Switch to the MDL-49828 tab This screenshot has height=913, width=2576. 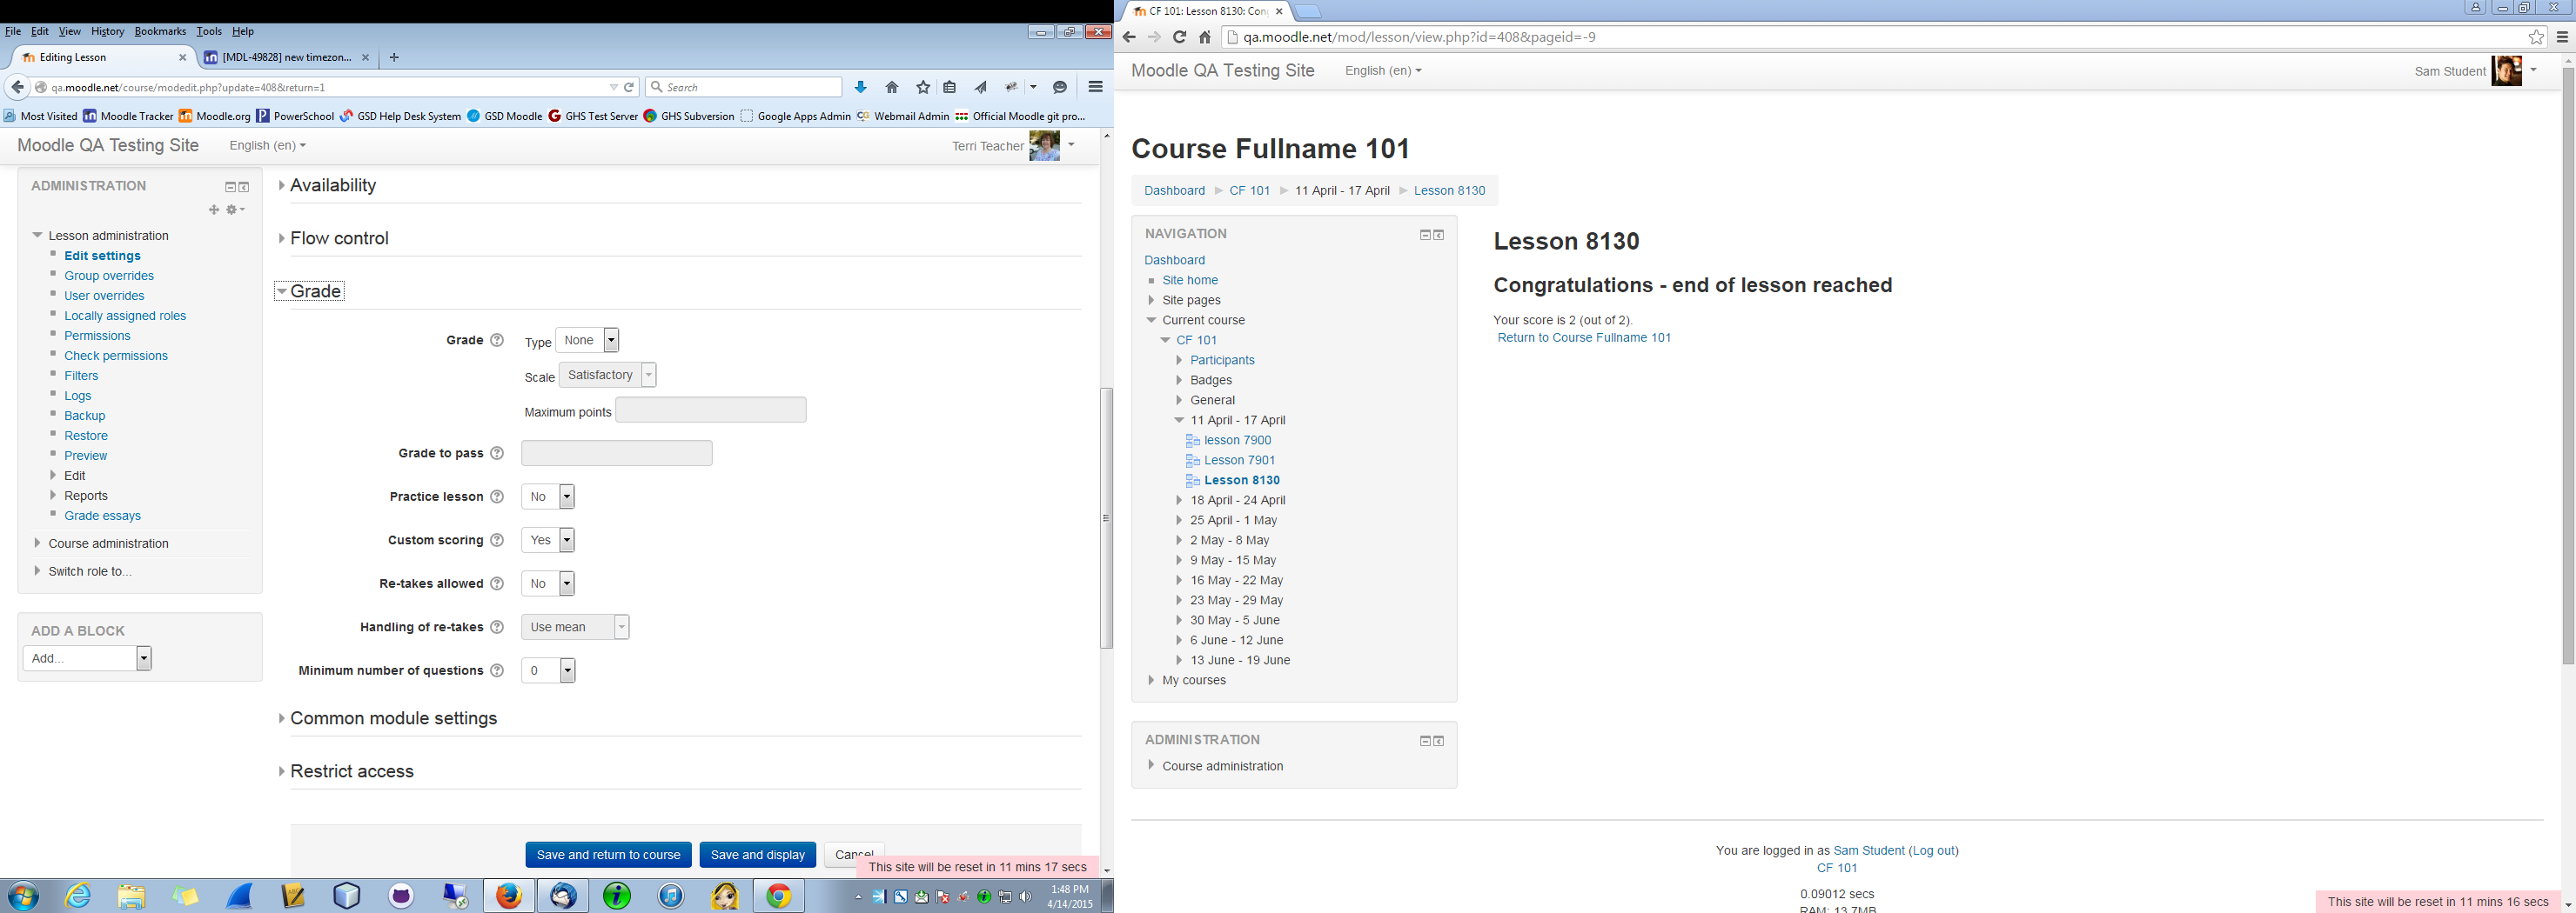[x=286, y=58]
